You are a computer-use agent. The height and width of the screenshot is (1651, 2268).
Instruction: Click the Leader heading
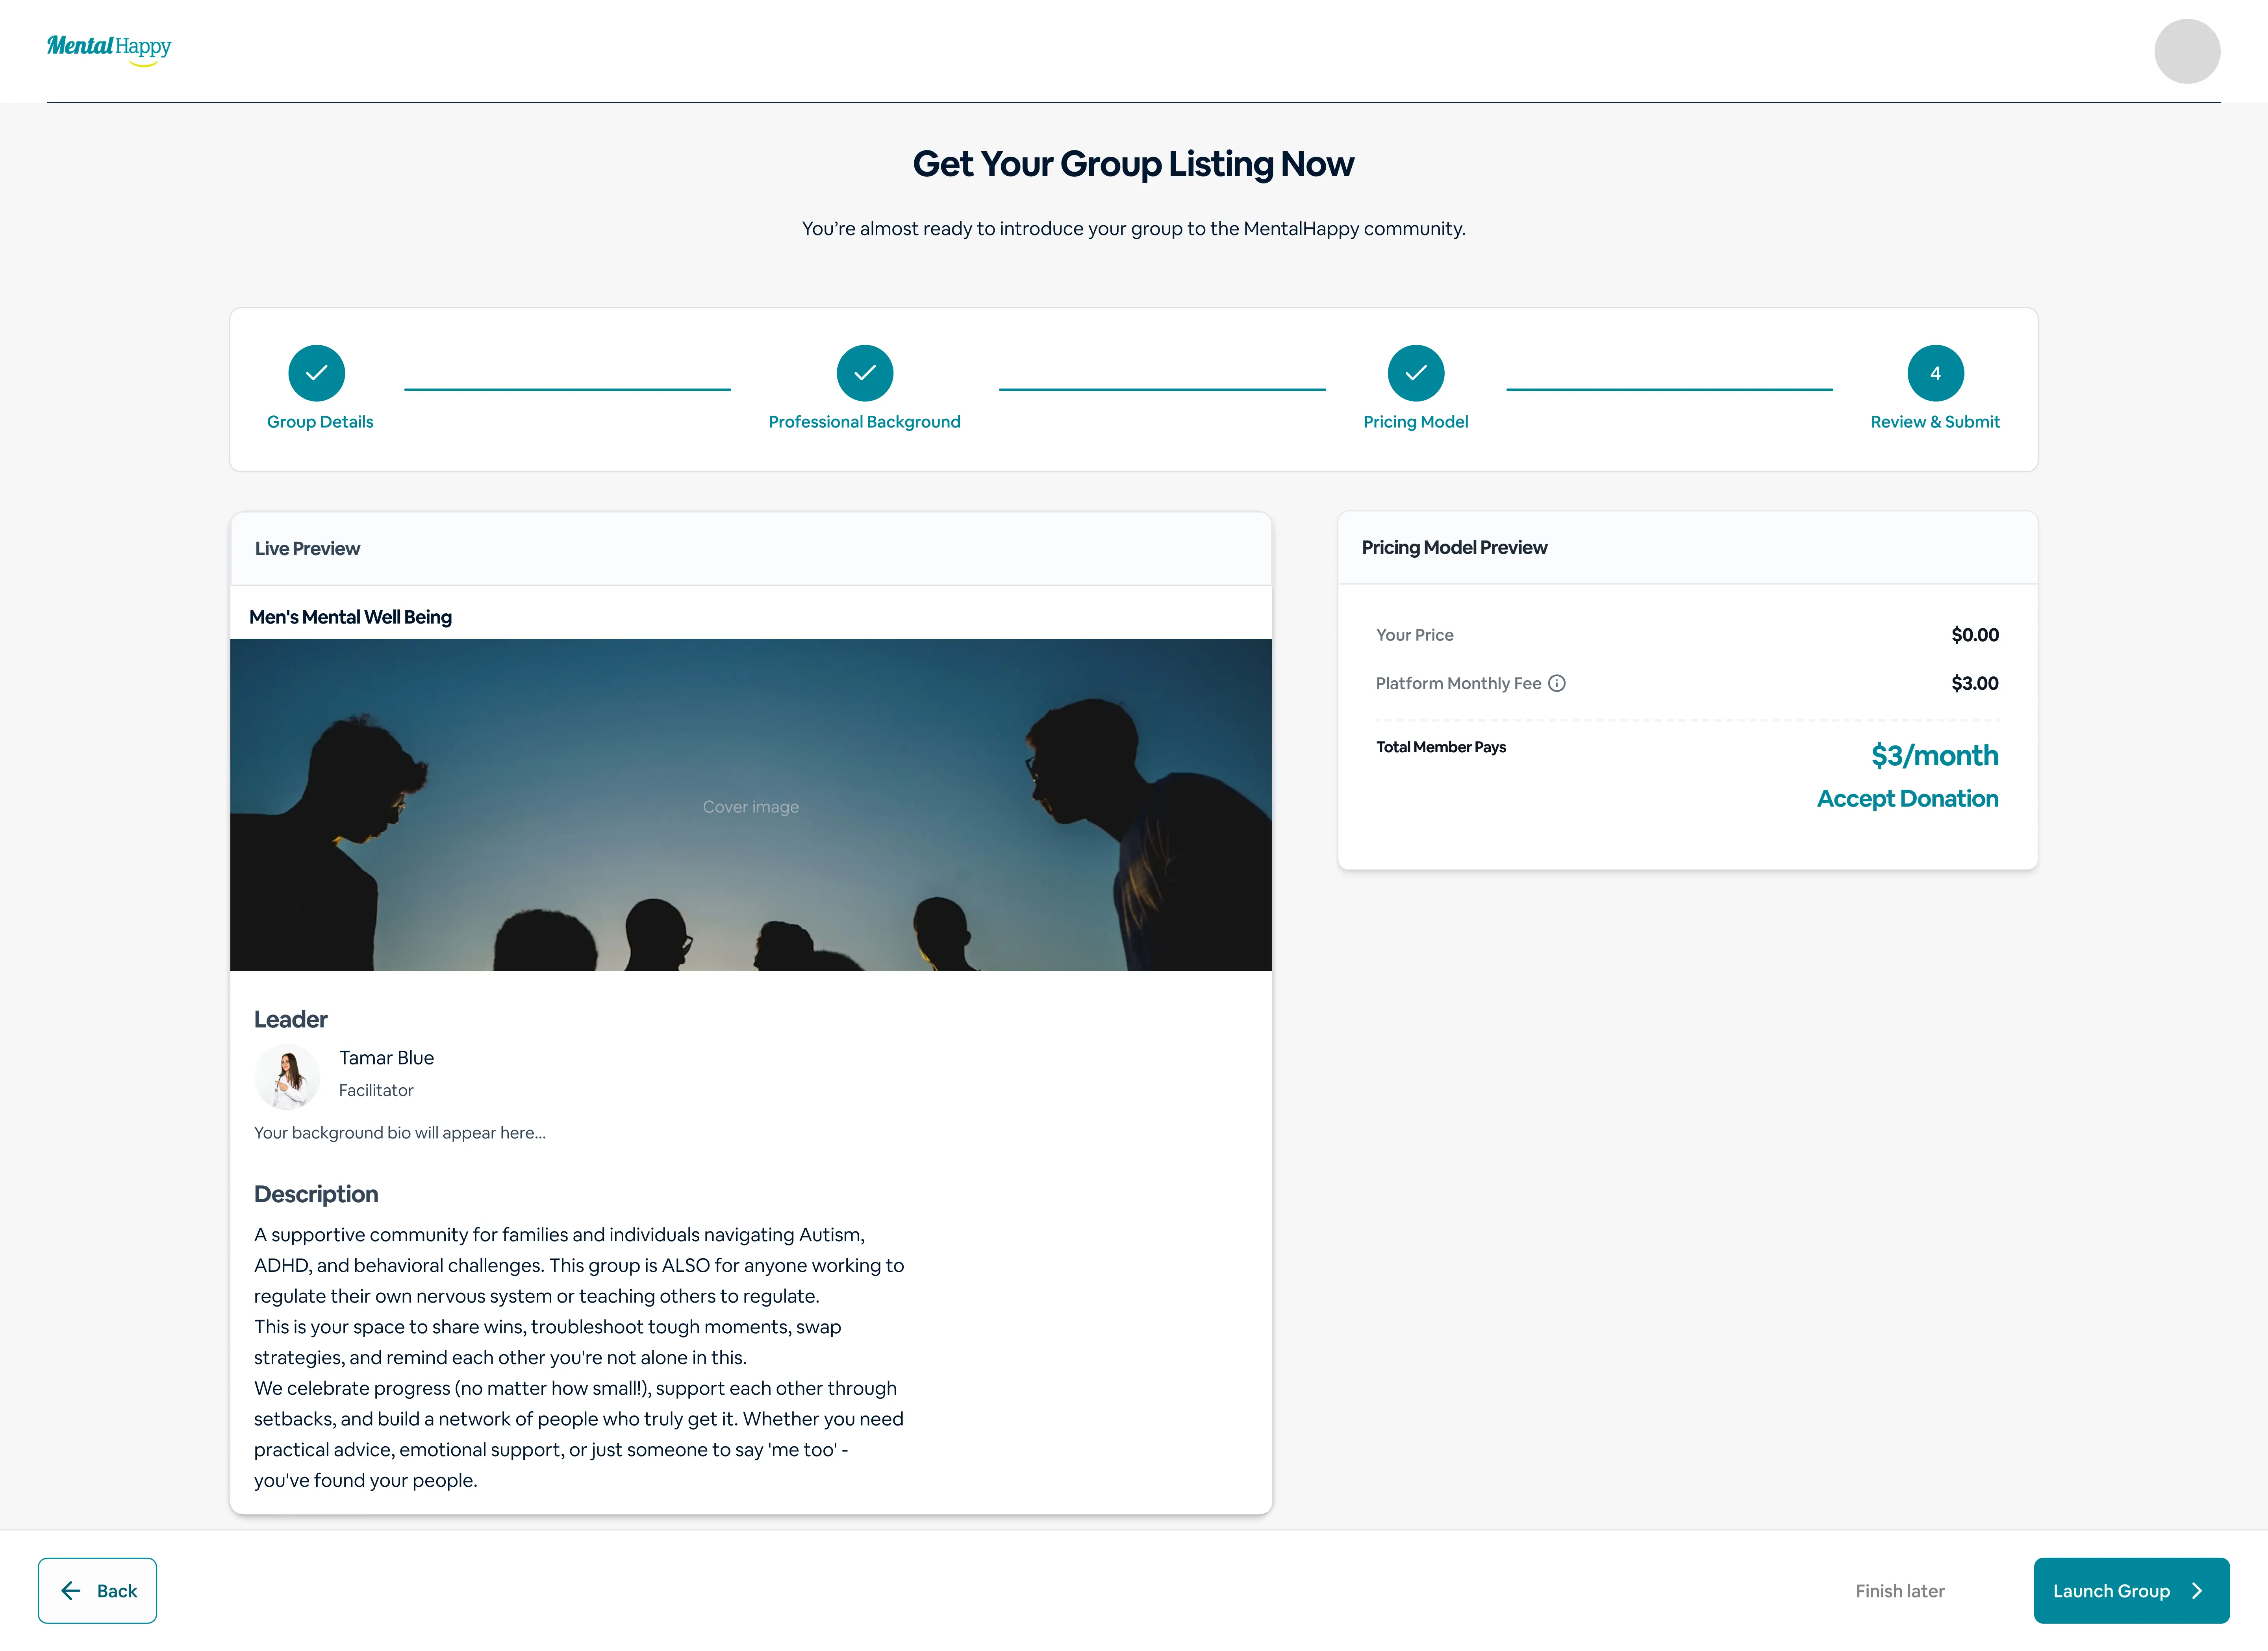coord(290,1019)
